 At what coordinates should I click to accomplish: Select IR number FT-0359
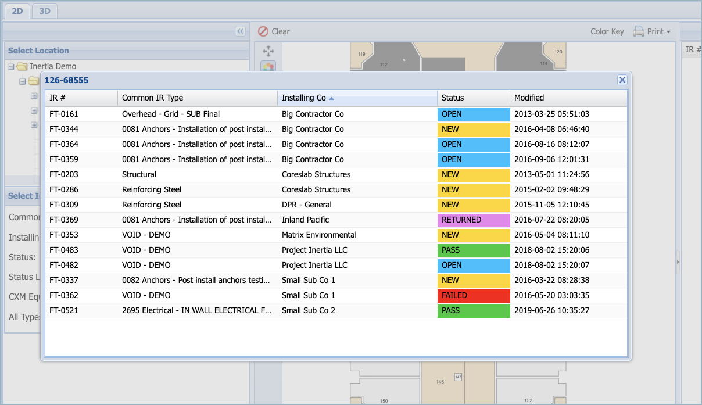[x=64, y=159]
